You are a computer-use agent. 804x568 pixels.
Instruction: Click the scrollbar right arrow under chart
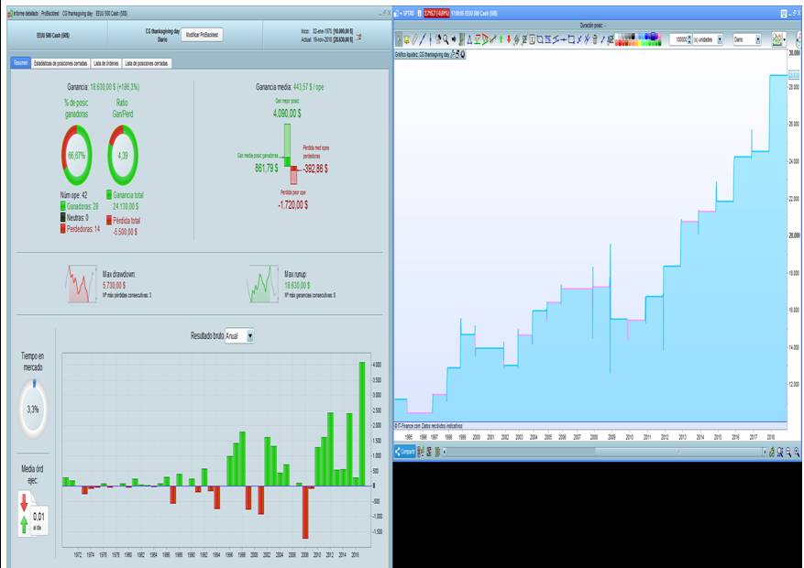765,452
